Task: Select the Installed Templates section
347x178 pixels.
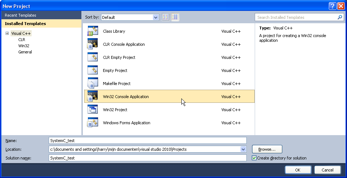Action: tap(25, 24)
